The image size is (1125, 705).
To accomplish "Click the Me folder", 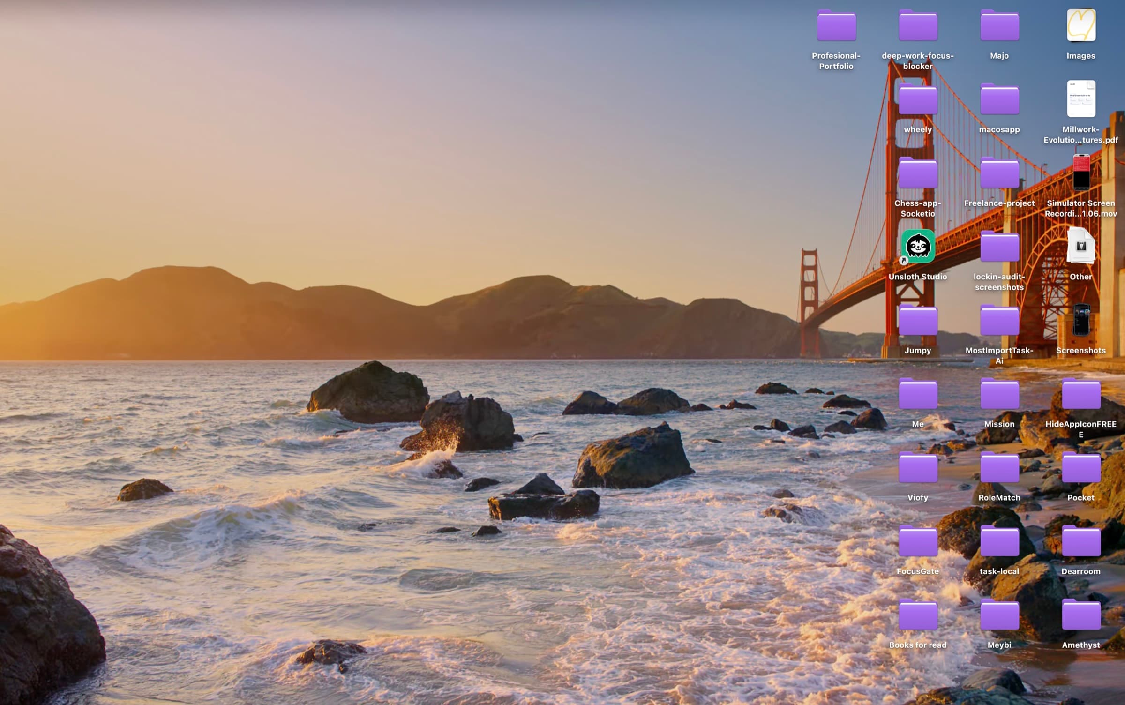I will tap(918, 394).
